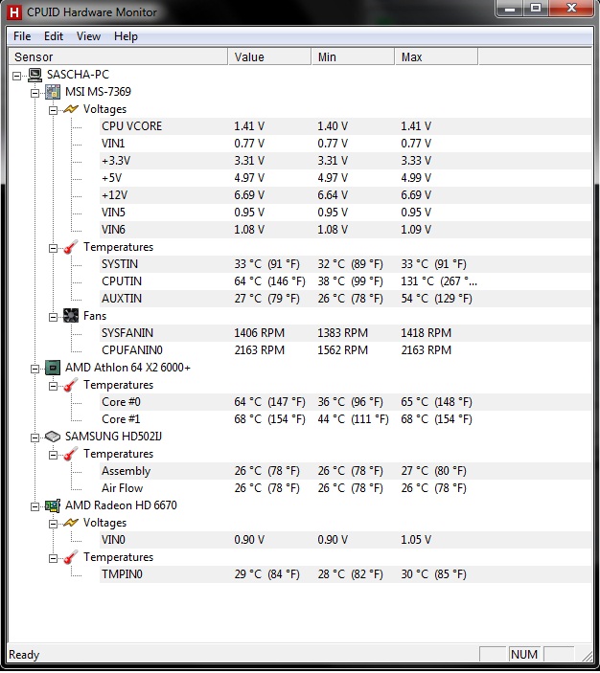The width and height of the screenshot is (600, 673).
Task: Select the VIN5 voltage row
Action: pos(345,213)
